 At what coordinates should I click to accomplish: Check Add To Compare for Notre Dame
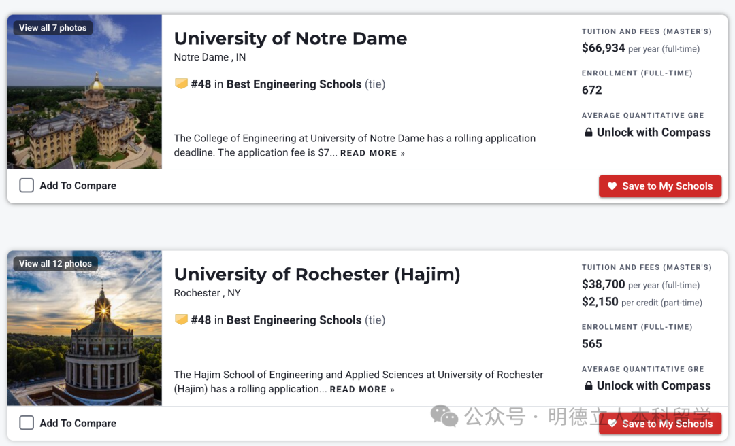click(x=27, y=186)
